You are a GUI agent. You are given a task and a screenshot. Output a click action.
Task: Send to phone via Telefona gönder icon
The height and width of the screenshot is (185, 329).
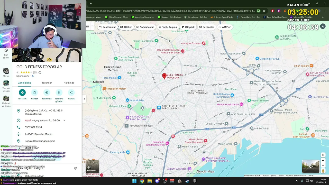coord(59,92)
